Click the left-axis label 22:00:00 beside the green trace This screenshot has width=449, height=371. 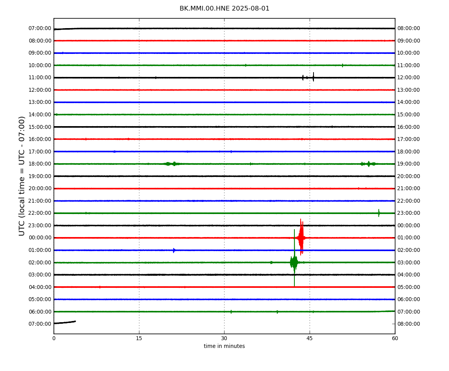[40, 213]
